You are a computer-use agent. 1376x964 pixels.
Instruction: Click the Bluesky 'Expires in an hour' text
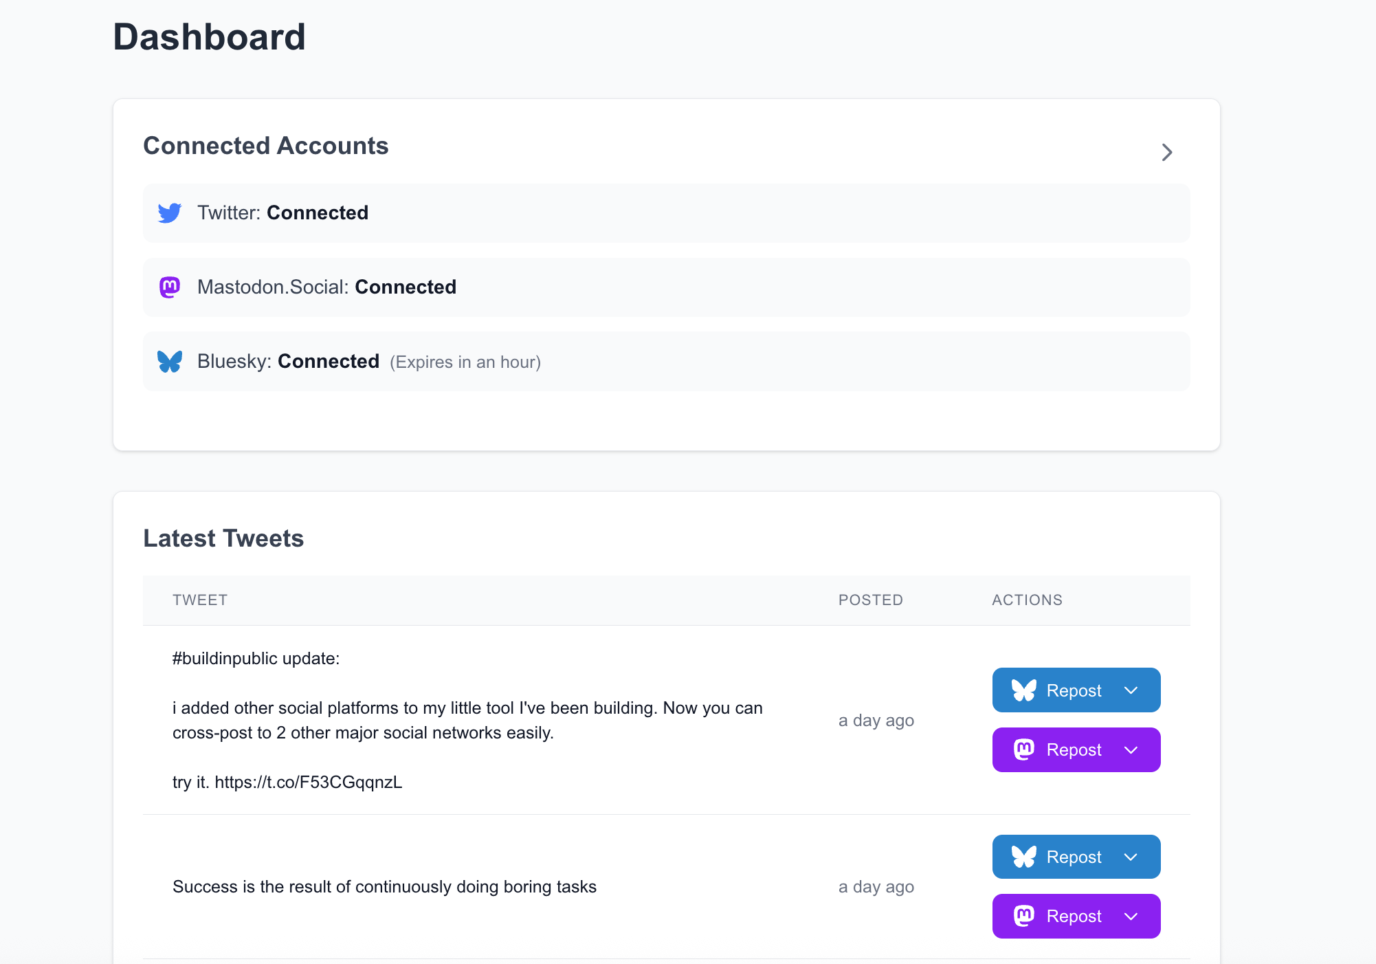[465, 362]
